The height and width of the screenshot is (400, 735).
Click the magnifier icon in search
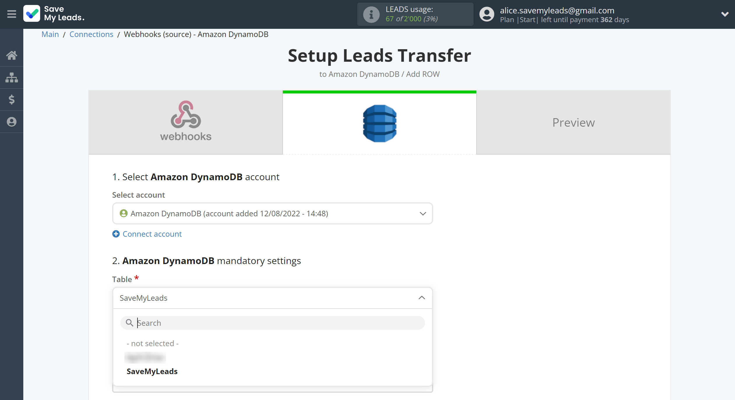point(129,323)
